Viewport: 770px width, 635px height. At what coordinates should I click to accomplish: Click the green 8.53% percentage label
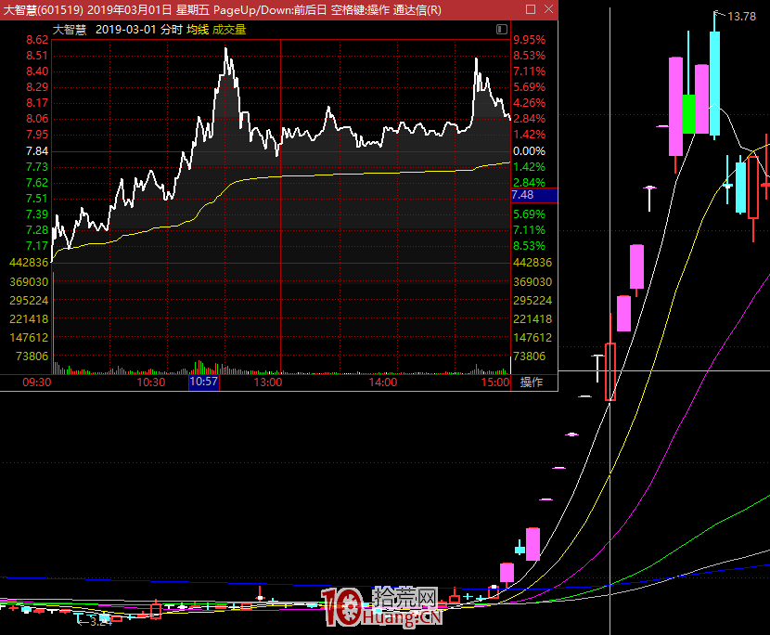530,245
